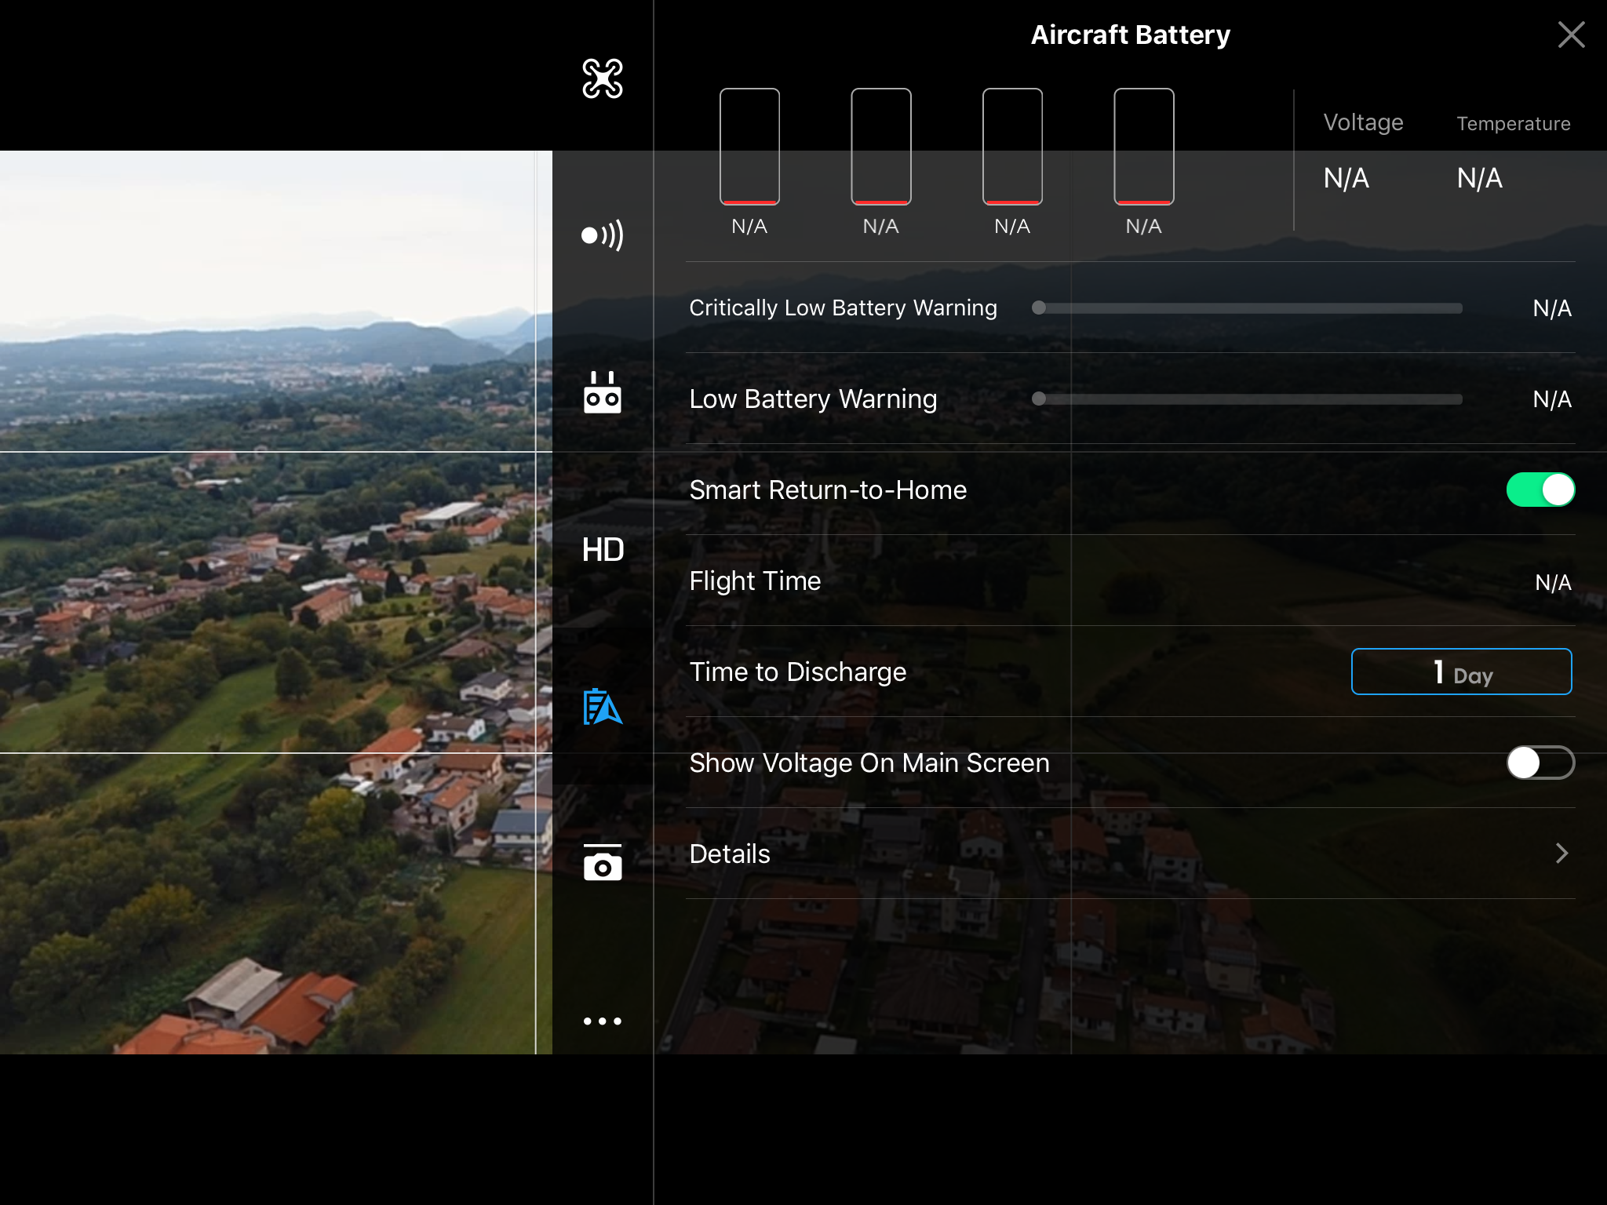Tap the Details row label
The width and height of the screenshot is (1607, 1205).
730,854
